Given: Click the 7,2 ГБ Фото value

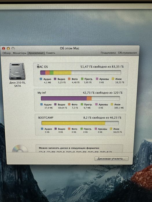Looking at the screenshot, I should (75, 108).
